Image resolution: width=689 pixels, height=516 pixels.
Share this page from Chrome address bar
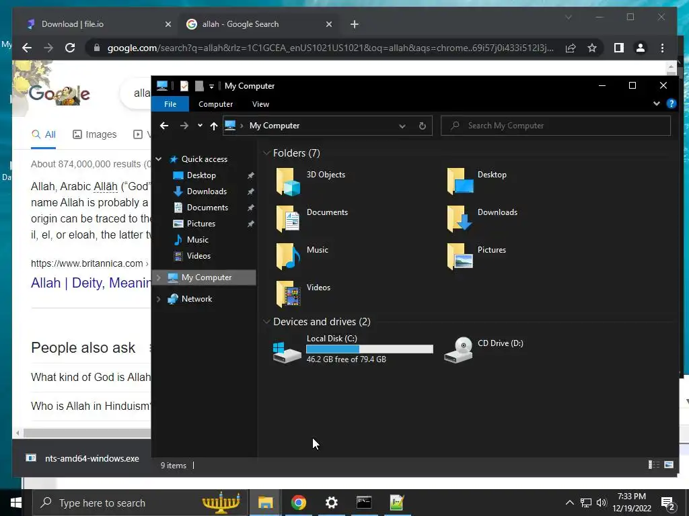(571, 48)
